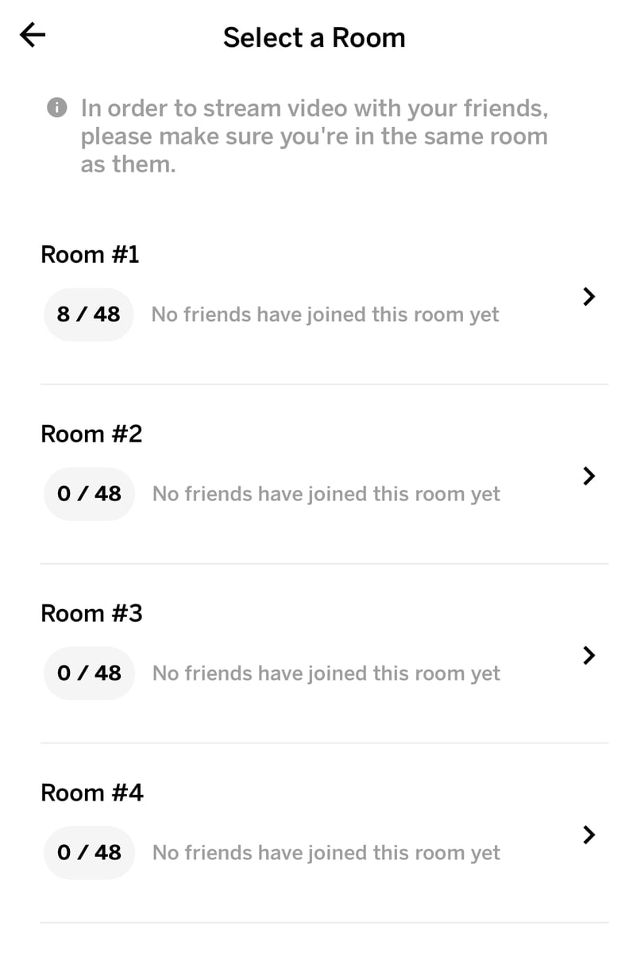Tap Room #3's 0 / 48 occupancy badge
The width and height of the screenshot is (629, 953).
[88, 673]
